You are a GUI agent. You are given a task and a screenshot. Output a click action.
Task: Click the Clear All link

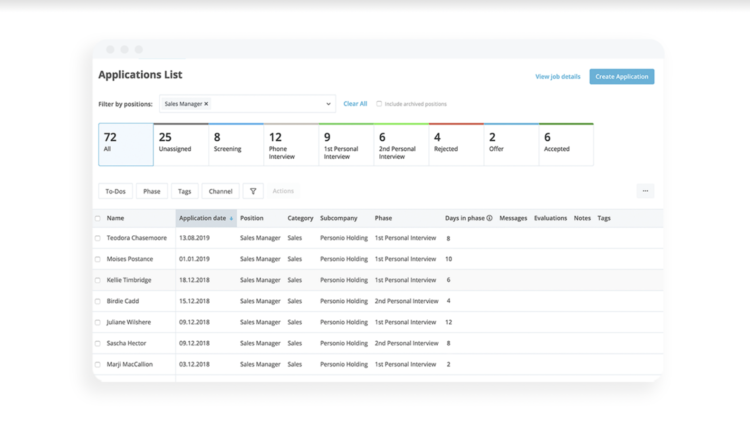355,104
